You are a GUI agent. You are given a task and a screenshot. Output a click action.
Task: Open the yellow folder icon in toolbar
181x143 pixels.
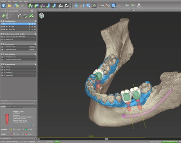(x=9, y=6)
